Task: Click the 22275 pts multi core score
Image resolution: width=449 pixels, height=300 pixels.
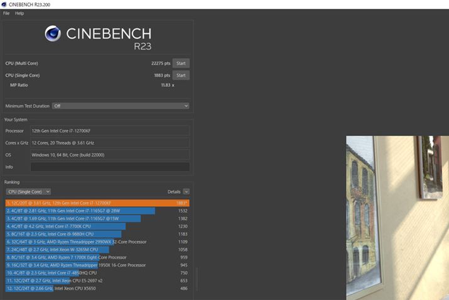Action: [x=161, y=64]
